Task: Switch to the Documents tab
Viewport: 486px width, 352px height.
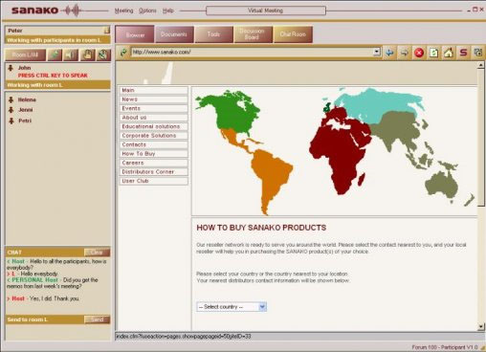Action: (174, 34)
